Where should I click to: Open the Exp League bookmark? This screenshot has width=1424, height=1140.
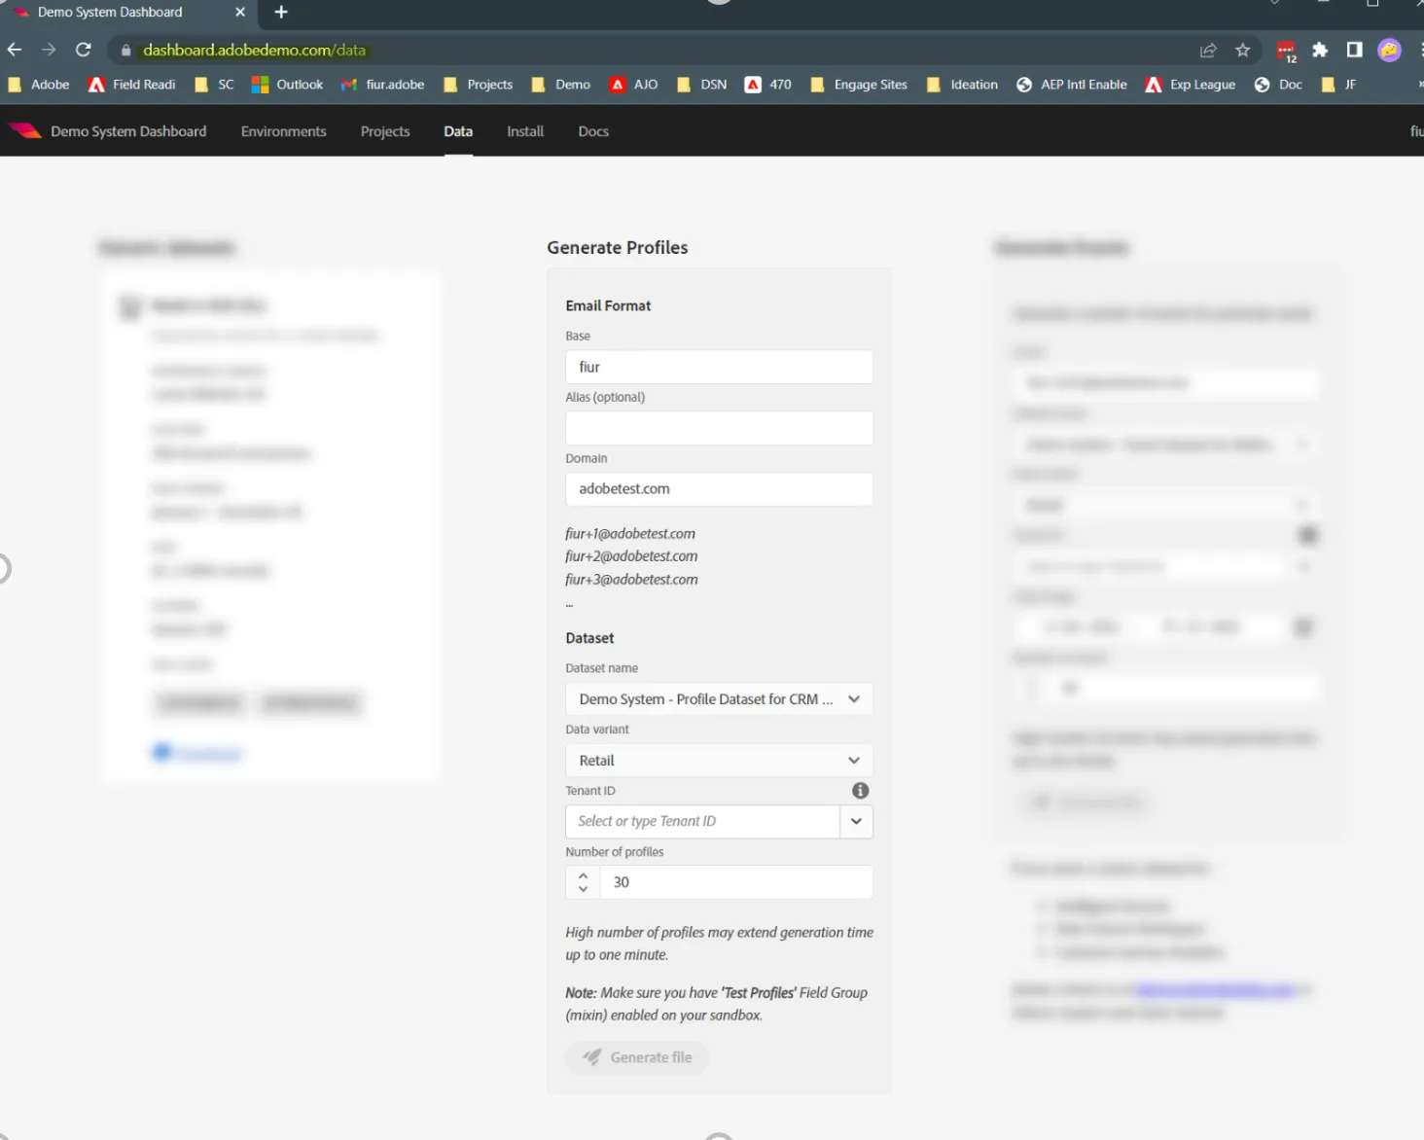coord(1190,85)
